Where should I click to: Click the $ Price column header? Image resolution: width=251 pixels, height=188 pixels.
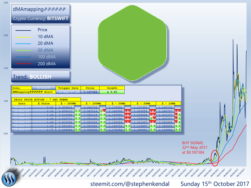tap(44, 103)
